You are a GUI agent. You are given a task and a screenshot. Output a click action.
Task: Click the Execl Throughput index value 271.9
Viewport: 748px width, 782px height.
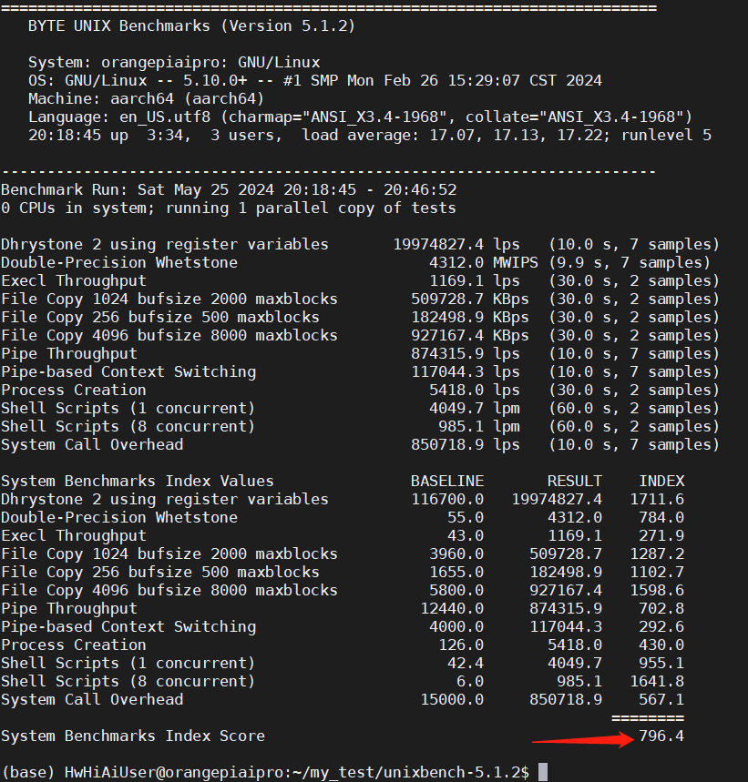click(661, 535)
